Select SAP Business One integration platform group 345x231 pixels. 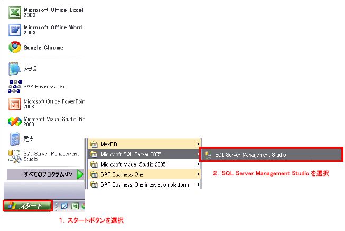tap(144, 184)
